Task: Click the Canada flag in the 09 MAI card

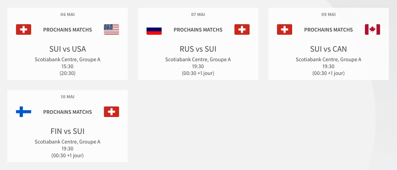Action: [372, 30]
